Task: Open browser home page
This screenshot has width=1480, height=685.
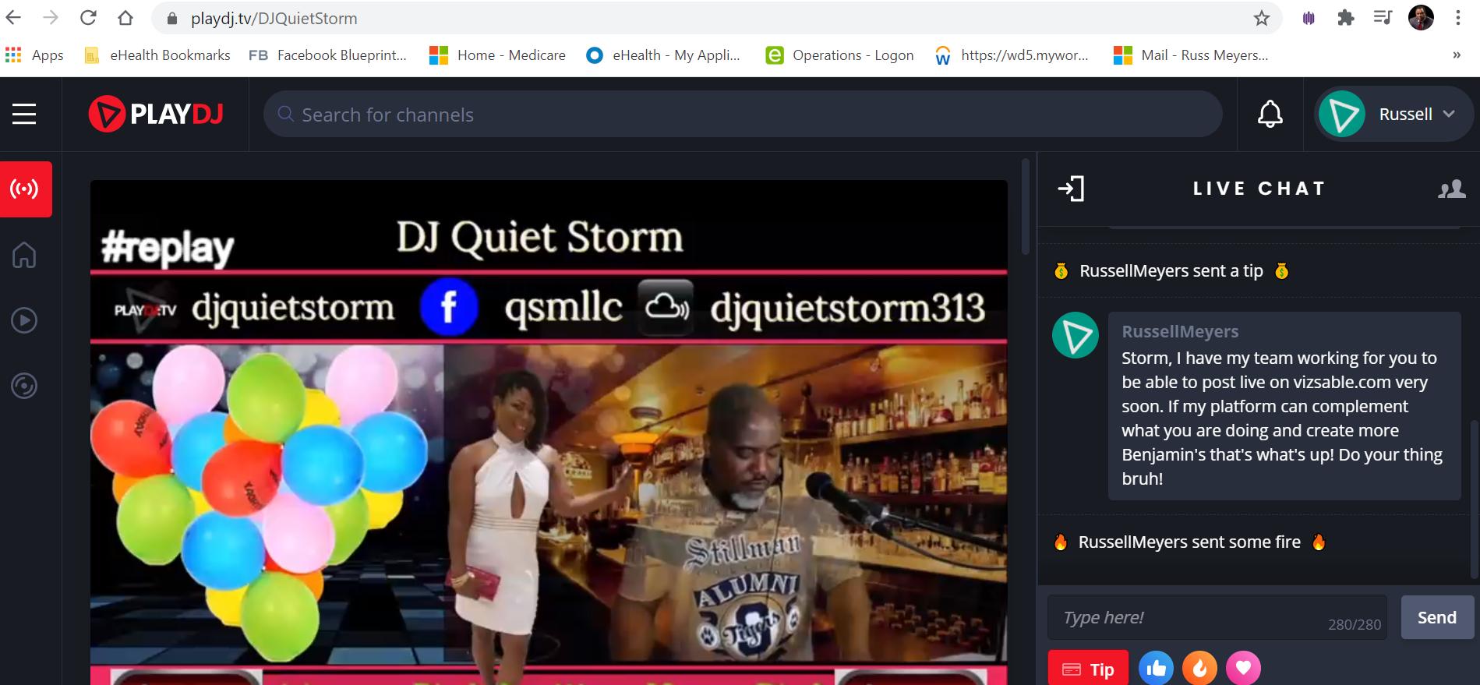Action: [125, 18]
